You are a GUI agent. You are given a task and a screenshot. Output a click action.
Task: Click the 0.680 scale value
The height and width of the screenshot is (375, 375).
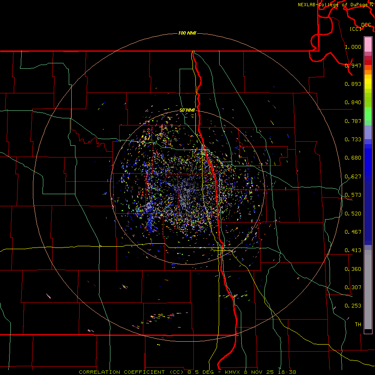point(353,157)
